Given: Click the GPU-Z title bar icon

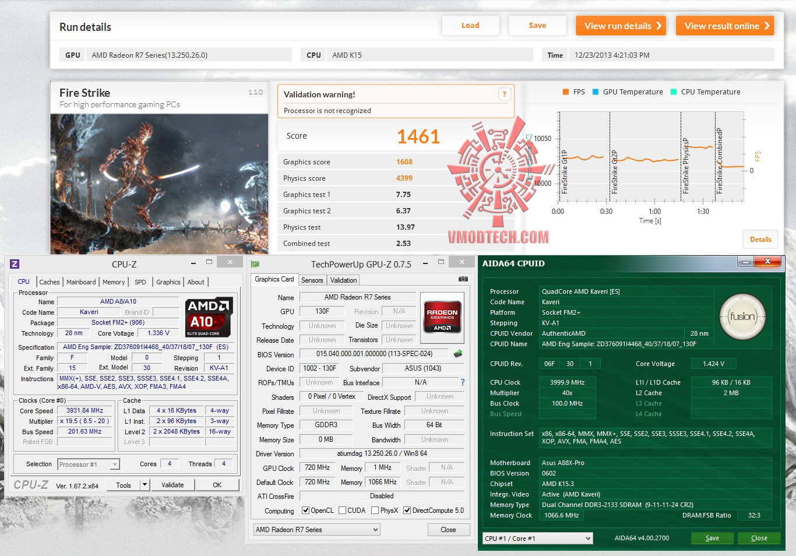Looking at the screenshot, I should coord(255,264).
